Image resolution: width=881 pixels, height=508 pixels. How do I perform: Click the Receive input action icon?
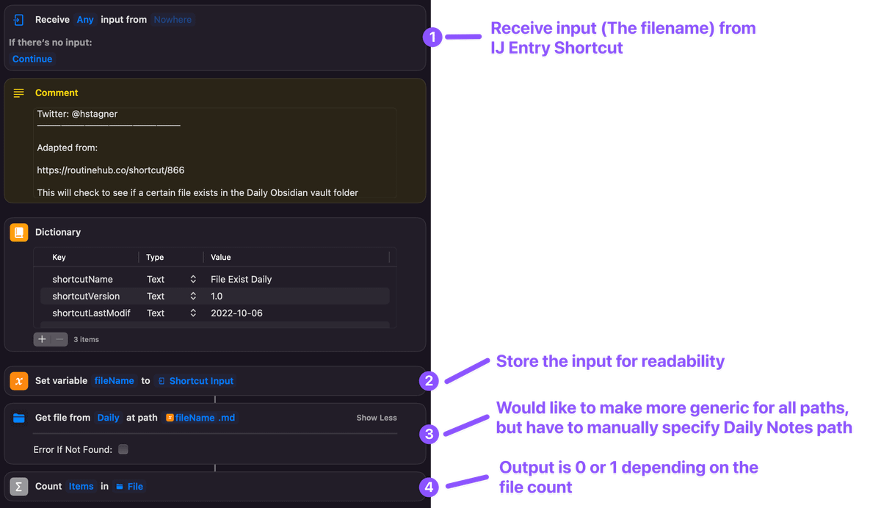pyautogui.click(x=19, y=20)
